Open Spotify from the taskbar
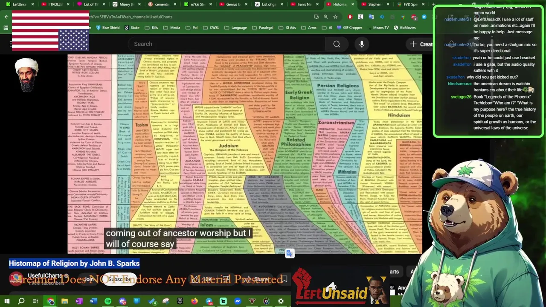The image size is (546, 307). coord(108,301)
